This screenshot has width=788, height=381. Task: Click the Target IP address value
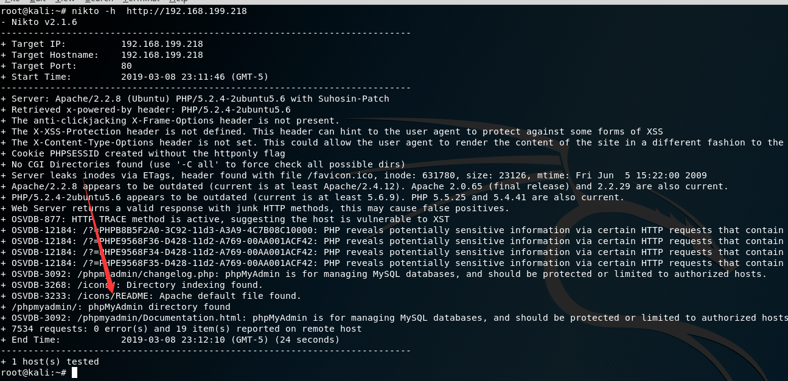pos(162,44)
